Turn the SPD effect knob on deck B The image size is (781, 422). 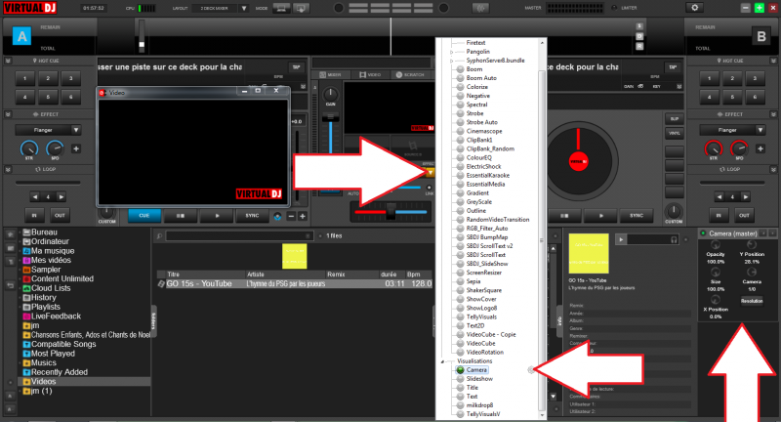pyautogui.click(x=739, y=148)
